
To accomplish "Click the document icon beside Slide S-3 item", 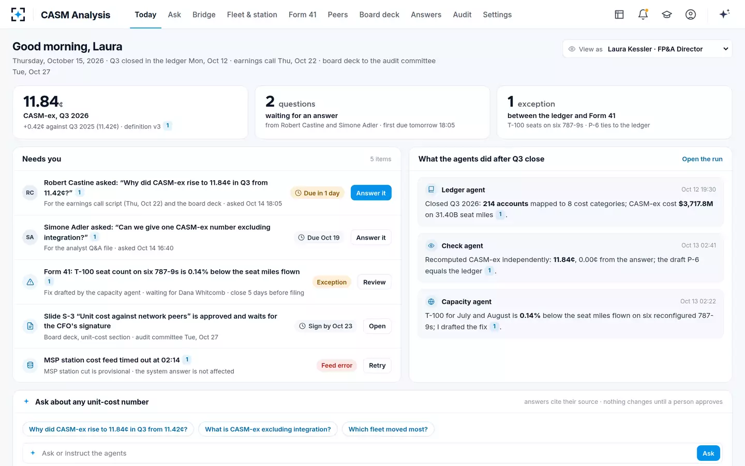I will (x=30, y=326).
